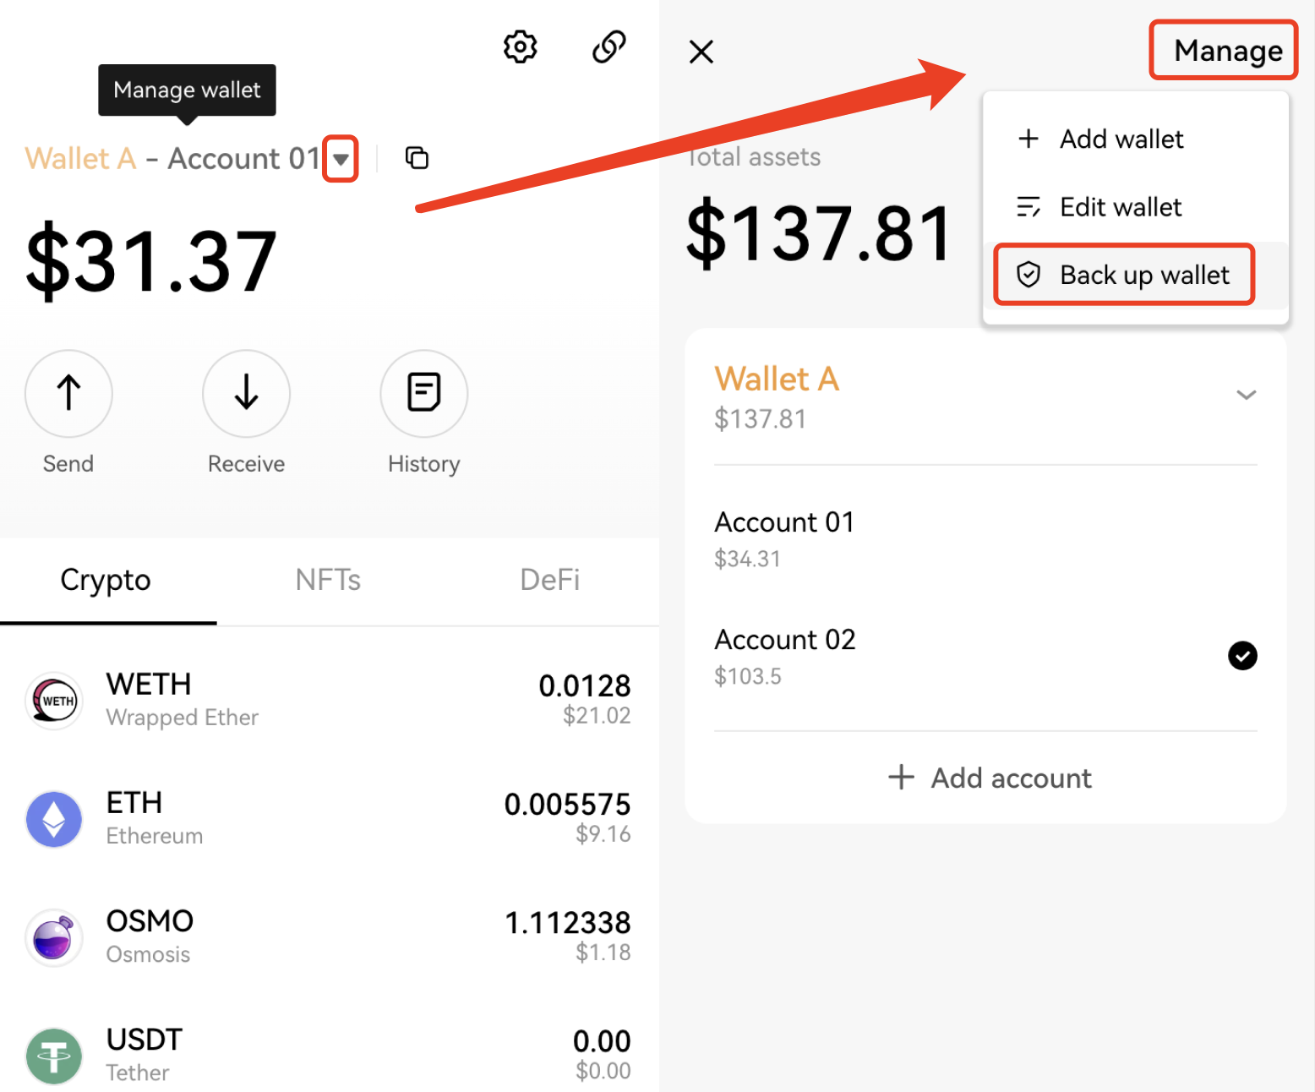Click the USDT Tether token icon
Viewport: 1315px width, 1092px height.
pyautogui.click(x=54, y=1056)
